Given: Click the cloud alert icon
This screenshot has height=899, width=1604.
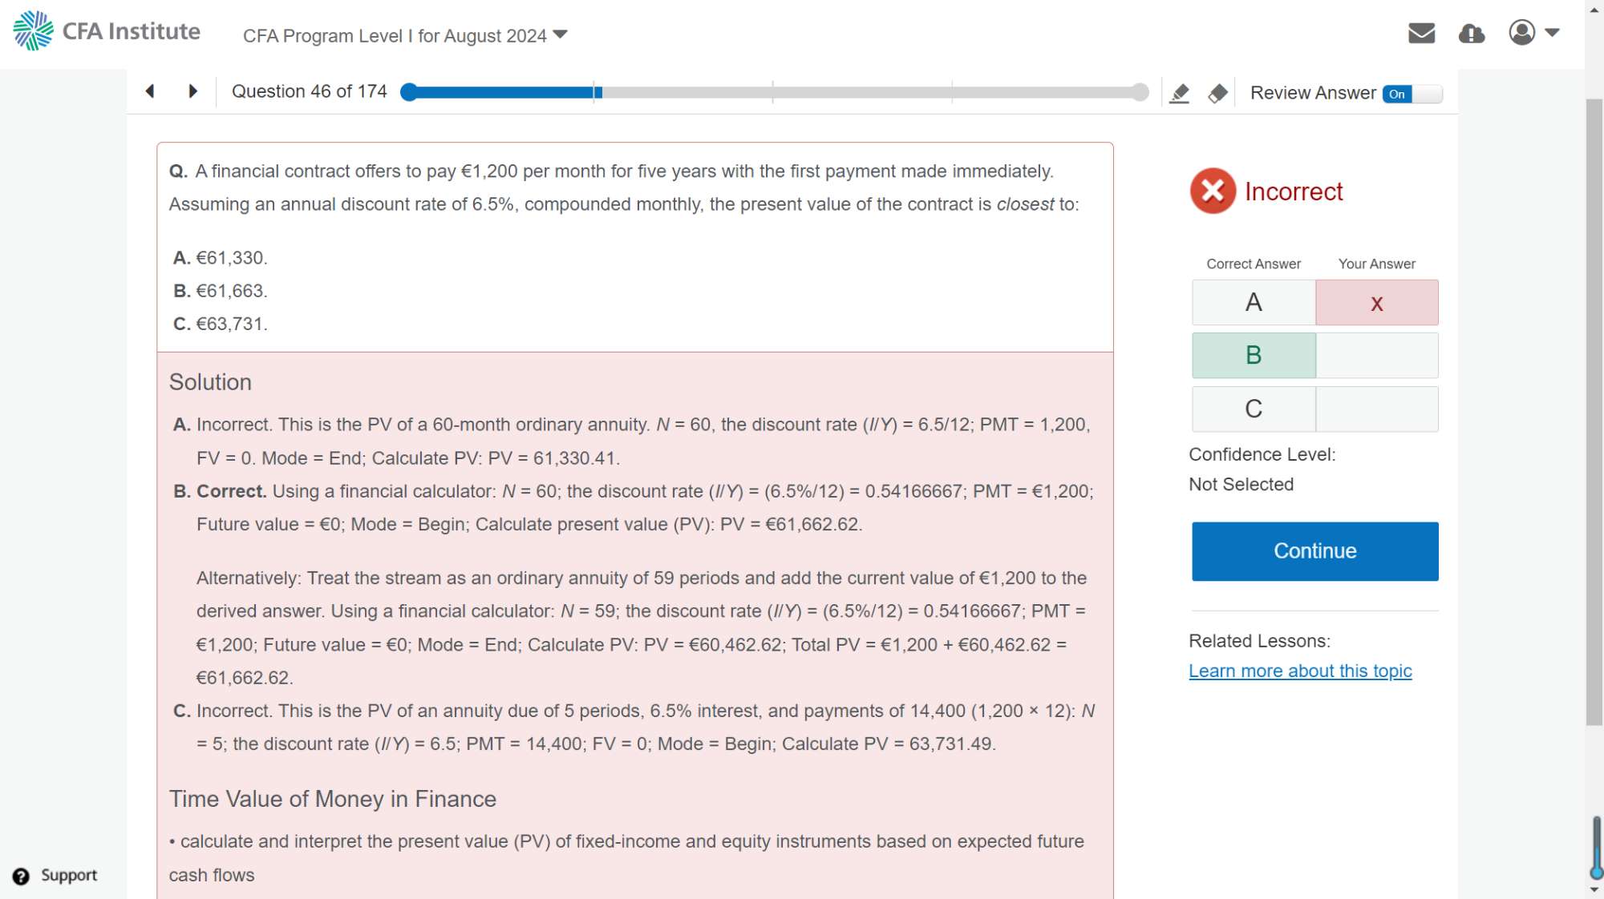Looking at the screenshot, I should coord(1471,34).
